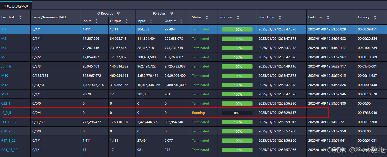Screen dimensions: 387x157
Task: Select the 0/185/185 cell of M10
Action: coord(40,76)
